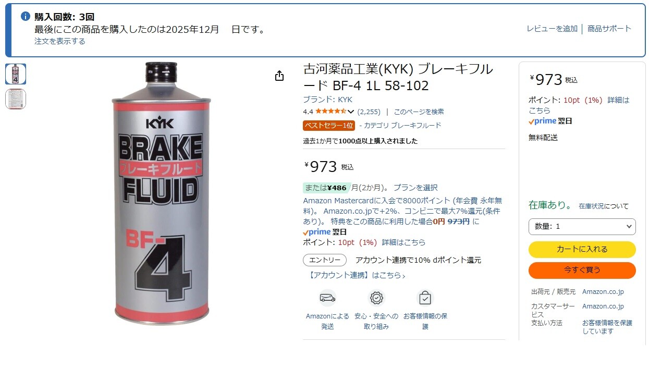Open the 商品サポート link
Viewport: 649px width, 369px height.
click(x=609, y=29)
